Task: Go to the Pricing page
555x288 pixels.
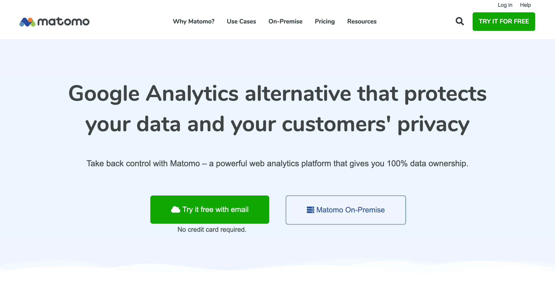Action: click(325, 21)
